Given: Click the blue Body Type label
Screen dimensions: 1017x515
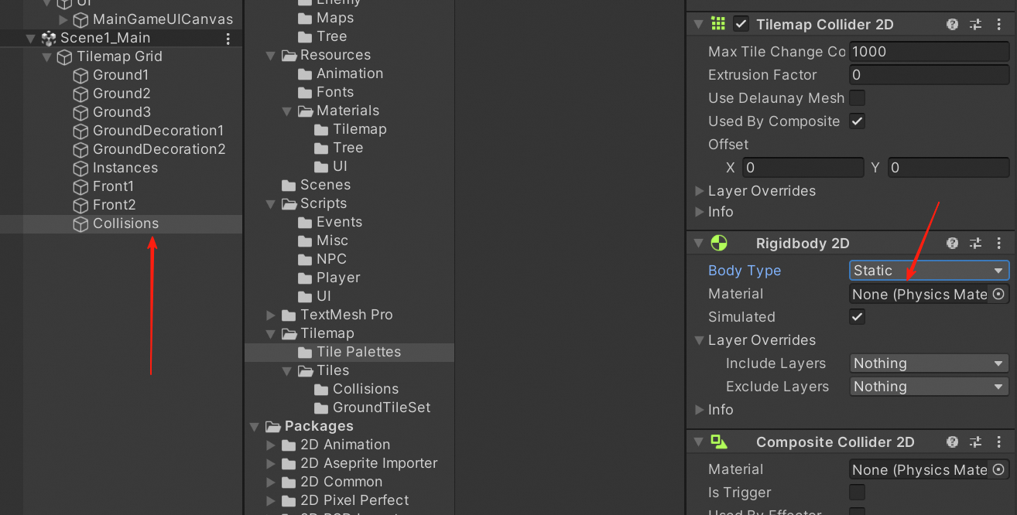Looking at the screenshot, I should coord(745,270).
